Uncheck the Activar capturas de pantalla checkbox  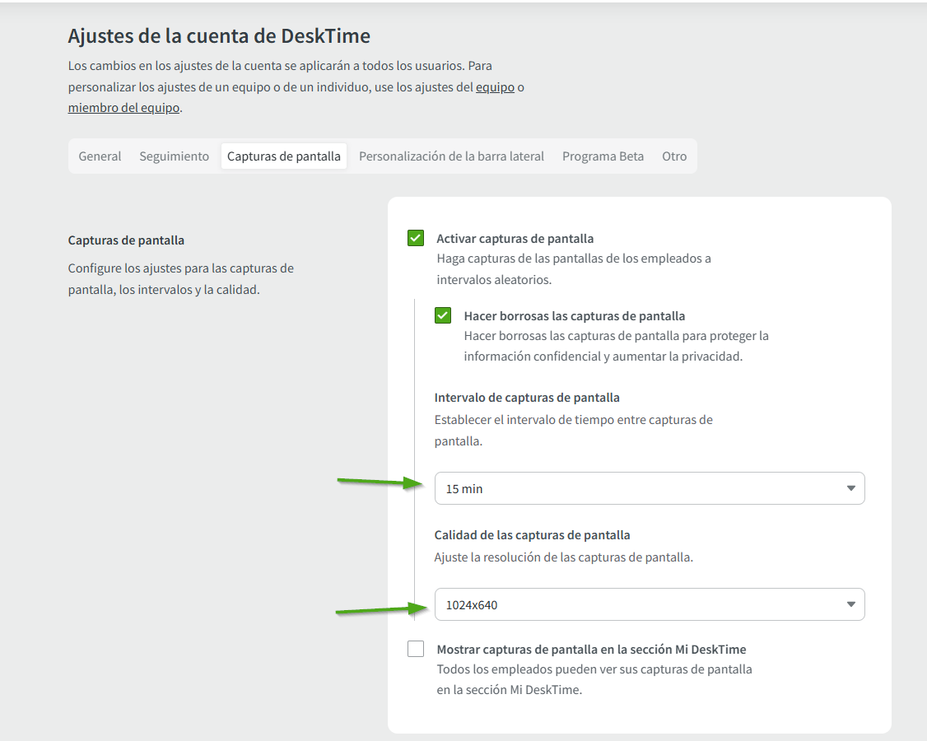coord(416,239)
